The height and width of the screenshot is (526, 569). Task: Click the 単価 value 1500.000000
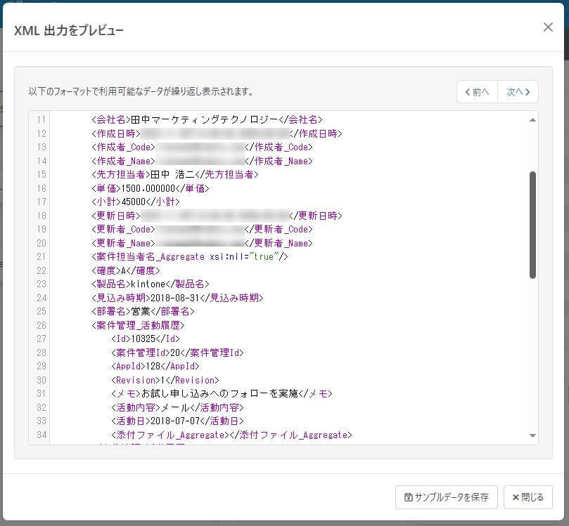(x=148, y=188)
